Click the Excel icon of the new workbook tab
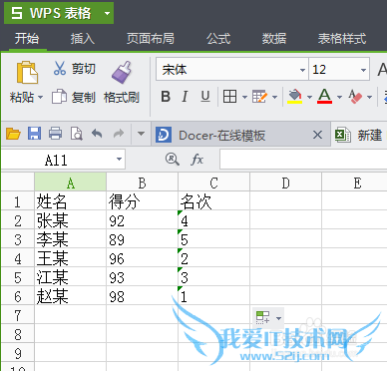Screen dimensions: 387x371 point(342,135)
